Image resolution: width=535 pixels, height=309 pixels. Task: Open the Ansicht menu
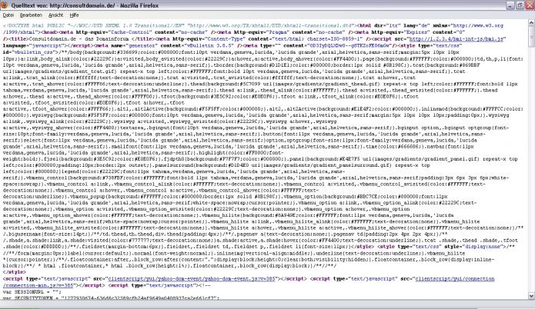[x=55, y=15]
